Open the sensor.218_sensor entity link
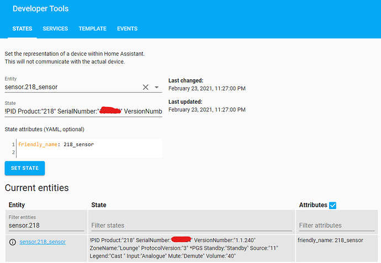This screenshot has width=381, height=263. tap(43, 242)
